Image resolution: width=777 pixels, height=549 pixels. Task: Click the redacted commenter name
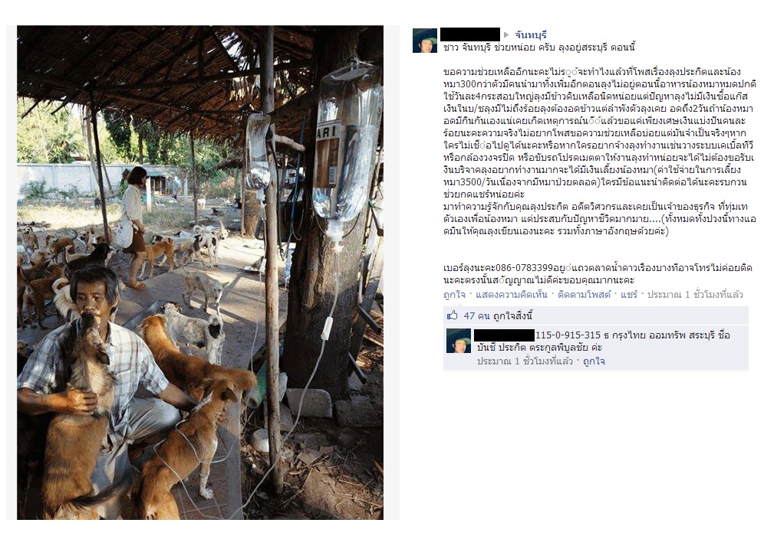(505, 335)
